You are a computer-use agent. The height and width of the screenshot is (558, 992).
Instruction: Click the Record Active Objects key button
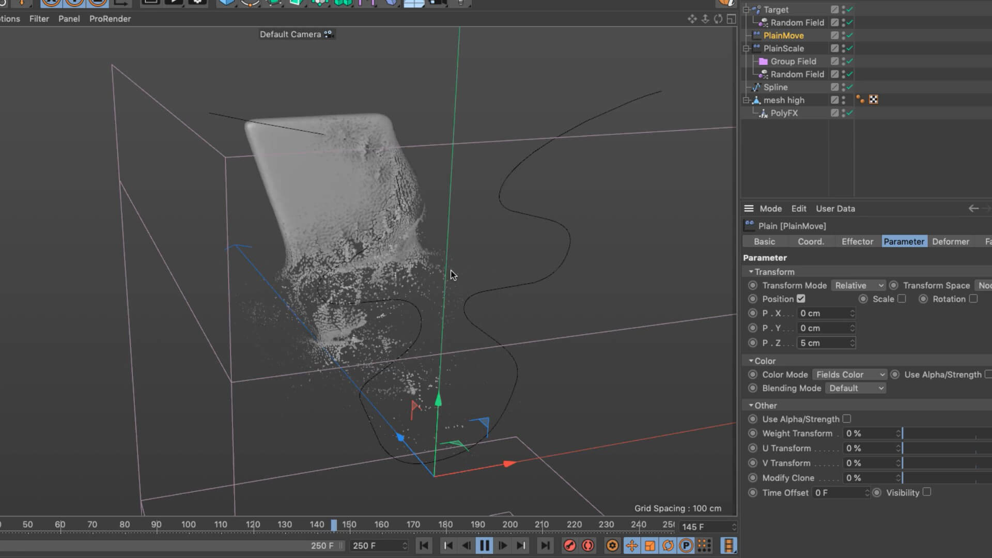[569, 546]
